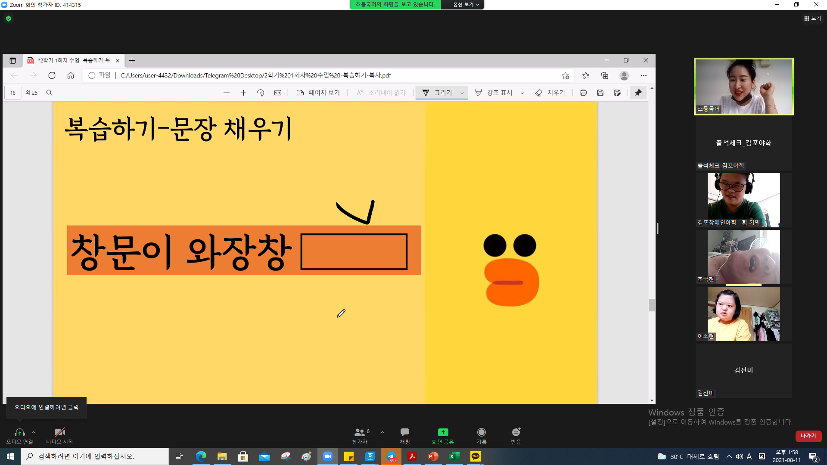Pin the PDF toolbar
The image size is (827, 465).
click(x=638, y=93)
